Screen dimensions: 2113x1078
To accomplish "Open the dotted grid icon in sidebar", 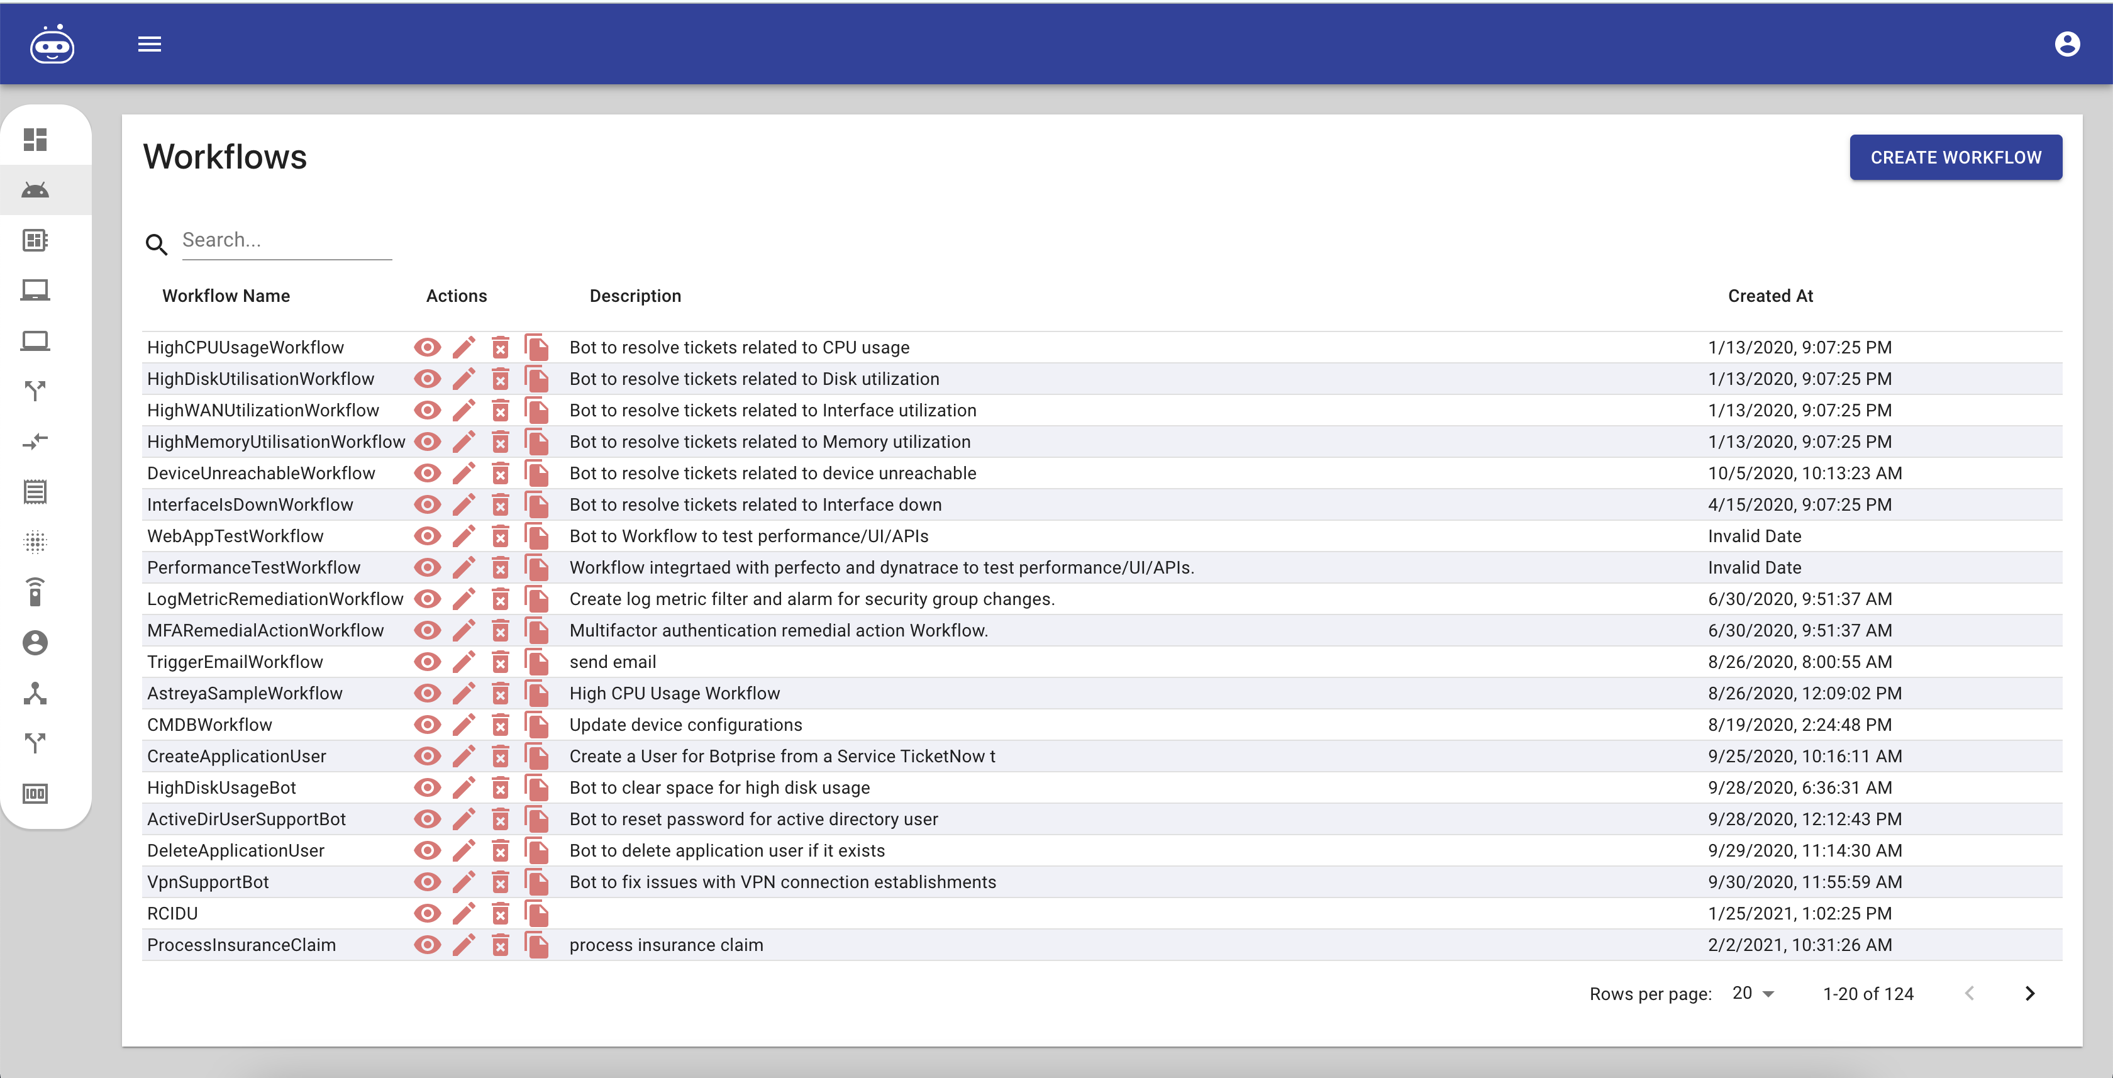I will (x=35, y=542).
